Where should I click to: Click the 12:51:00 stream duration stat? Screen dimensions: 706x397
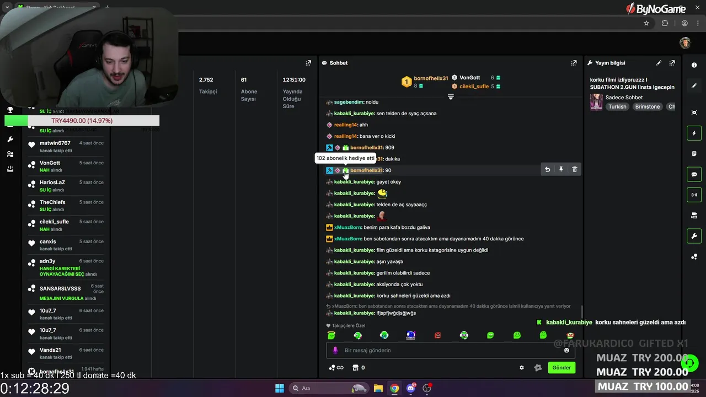pos(294,92)
